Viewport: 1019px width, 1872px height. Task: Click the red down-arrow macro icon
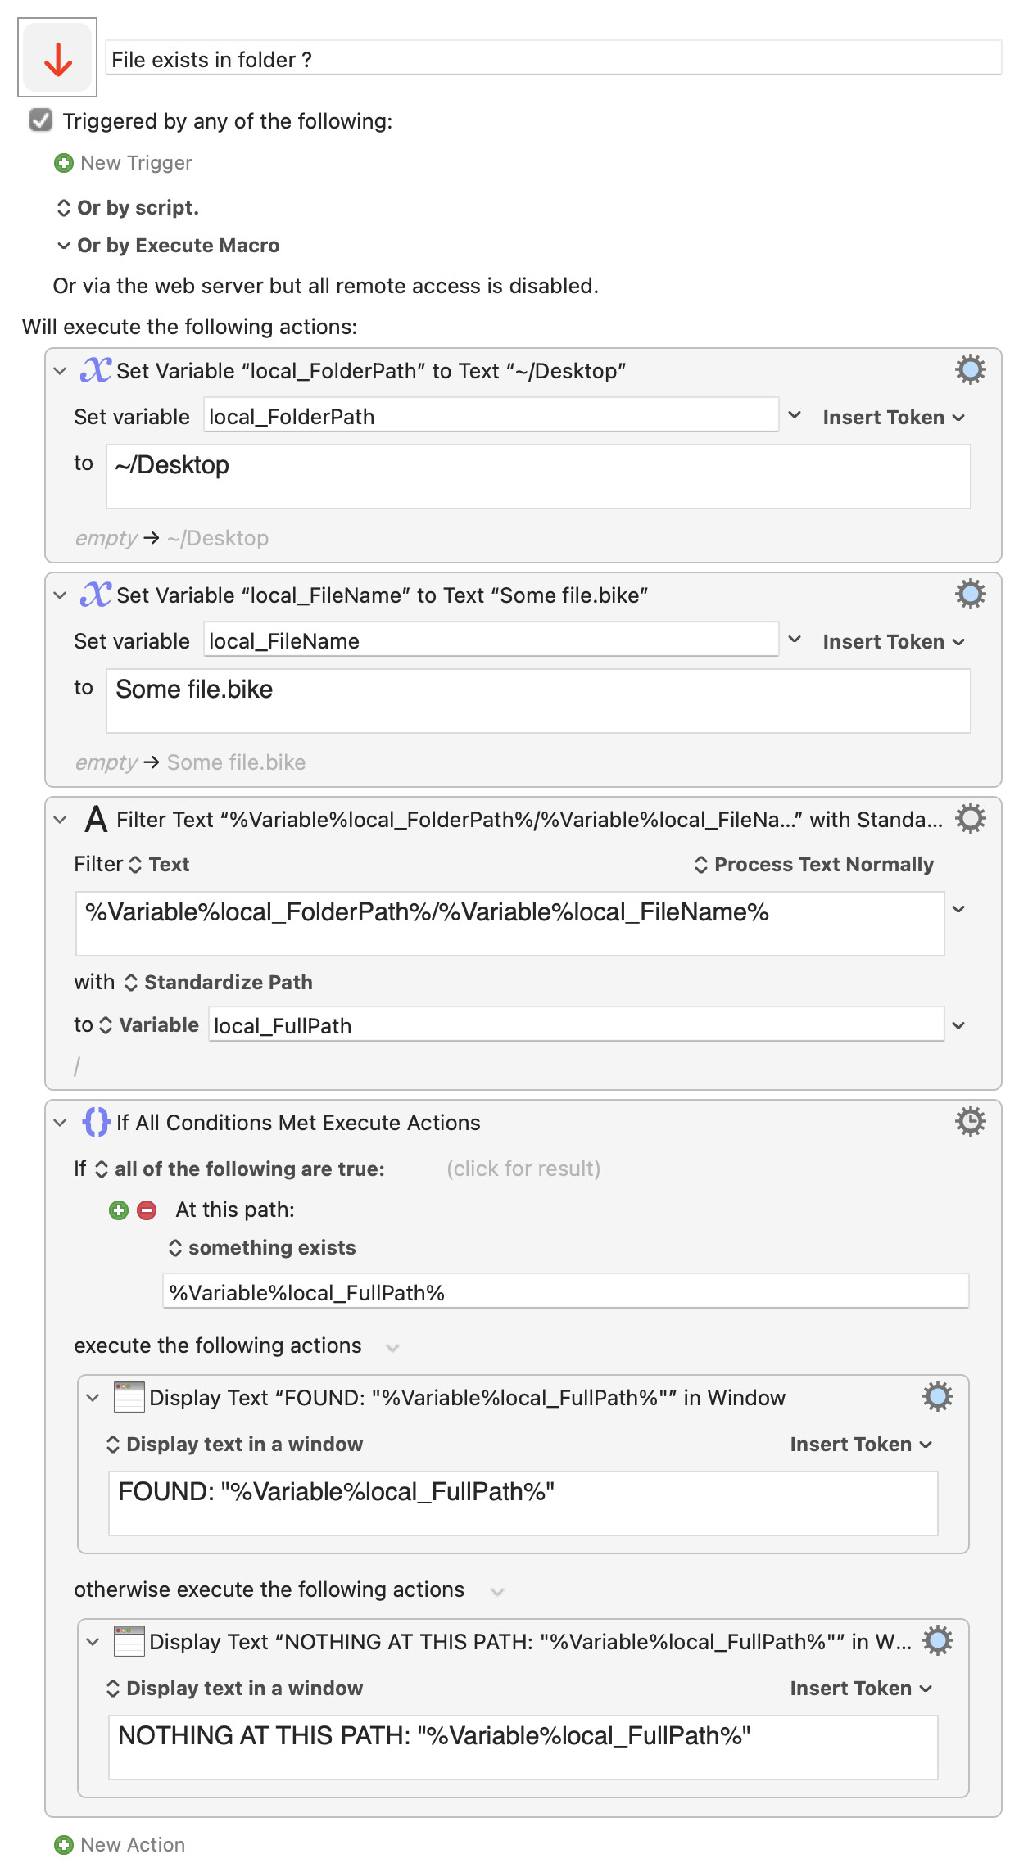[57, 58]
